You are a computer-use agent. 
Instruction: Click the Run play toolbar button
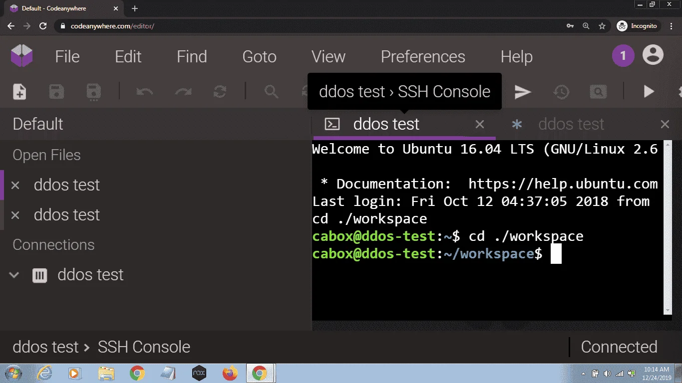tap(649, 92)
